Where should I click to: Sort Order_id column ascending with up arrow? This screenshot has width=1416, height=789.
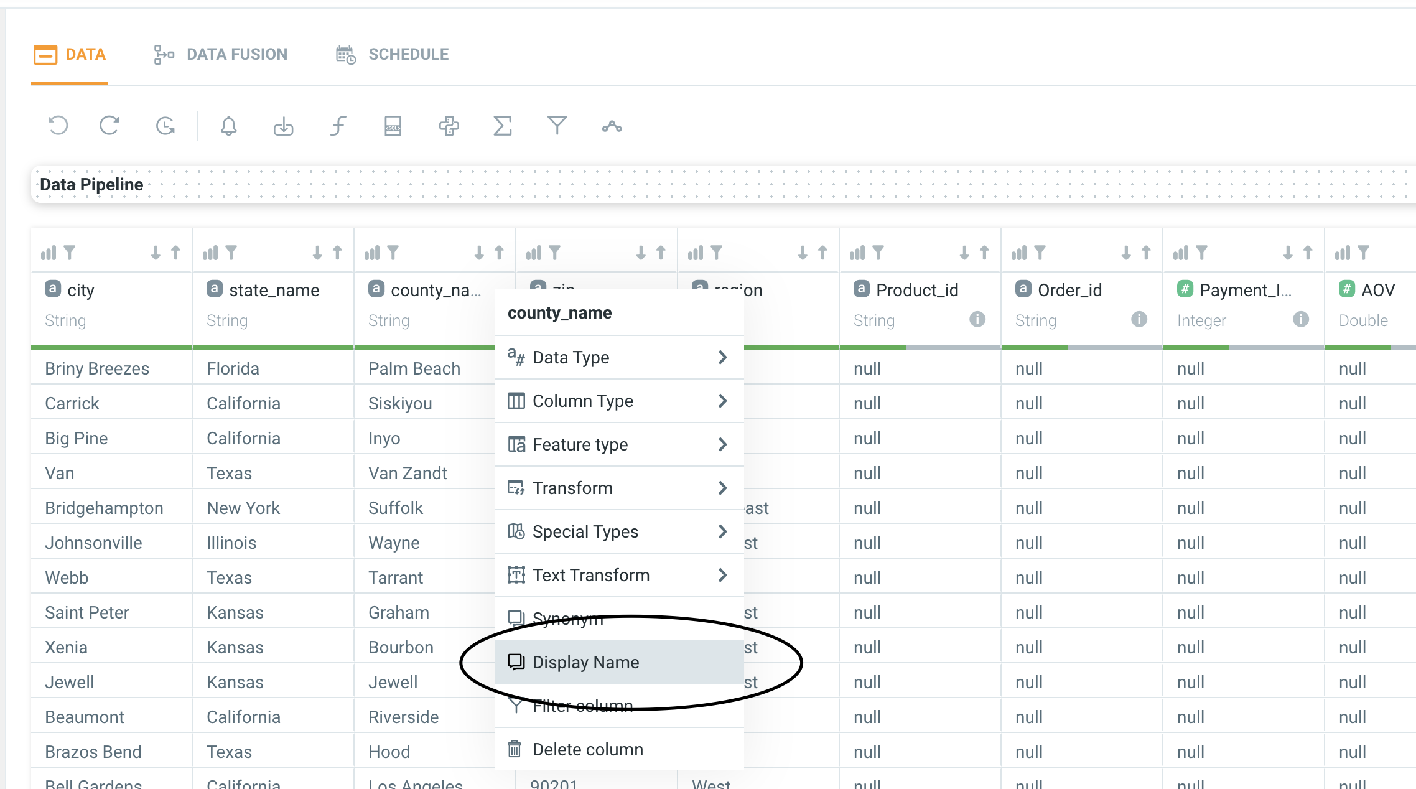(x=1146, y=253)
